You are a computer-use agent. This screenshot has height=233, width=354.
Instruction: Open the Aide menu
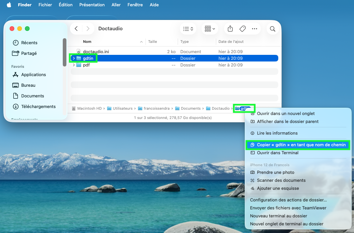154,5
